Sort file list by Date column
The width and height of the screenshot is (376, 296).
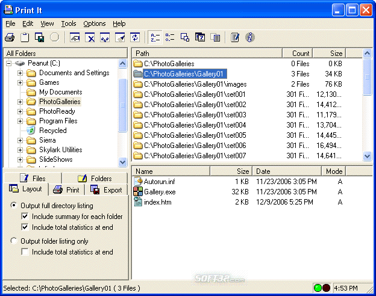287,171
